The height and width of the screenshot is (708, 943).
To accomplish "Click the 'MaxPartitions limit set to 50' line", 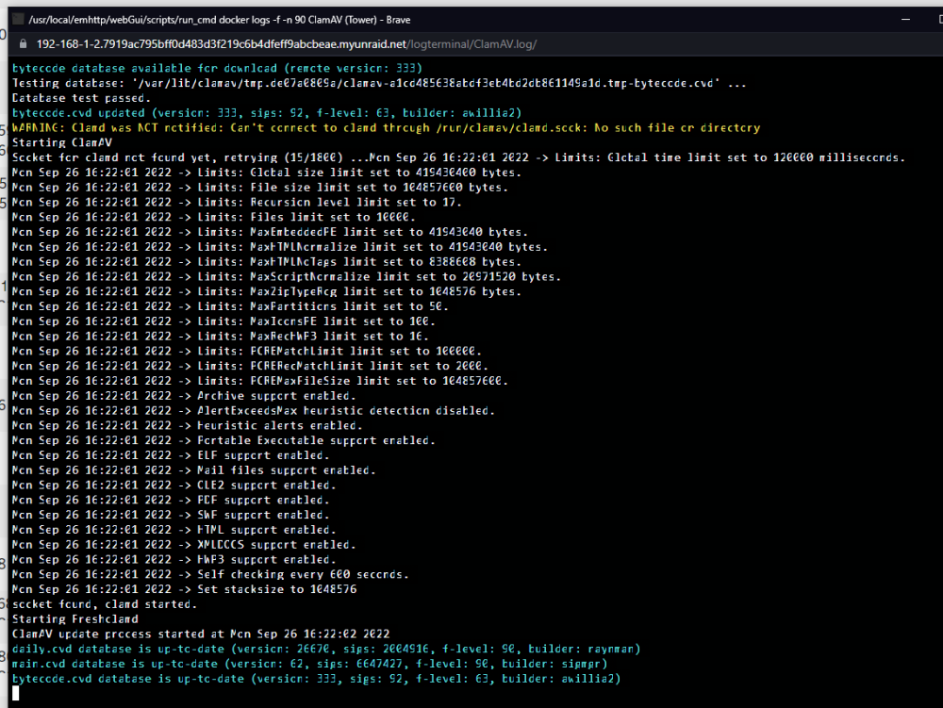I will [x=230, y=306].
